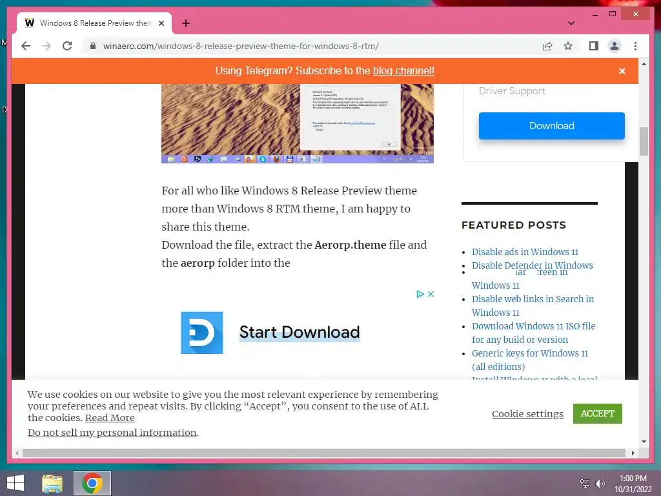The image size is (661, 496).
Task: Open Disable ads in Windows 11 post
Action: pyautogui.click(x=525, y=252)
